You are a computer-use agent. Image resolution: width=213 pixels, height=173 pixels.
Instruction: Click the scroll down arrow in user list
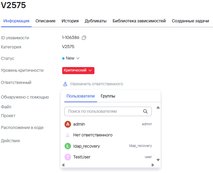(158, 160)
